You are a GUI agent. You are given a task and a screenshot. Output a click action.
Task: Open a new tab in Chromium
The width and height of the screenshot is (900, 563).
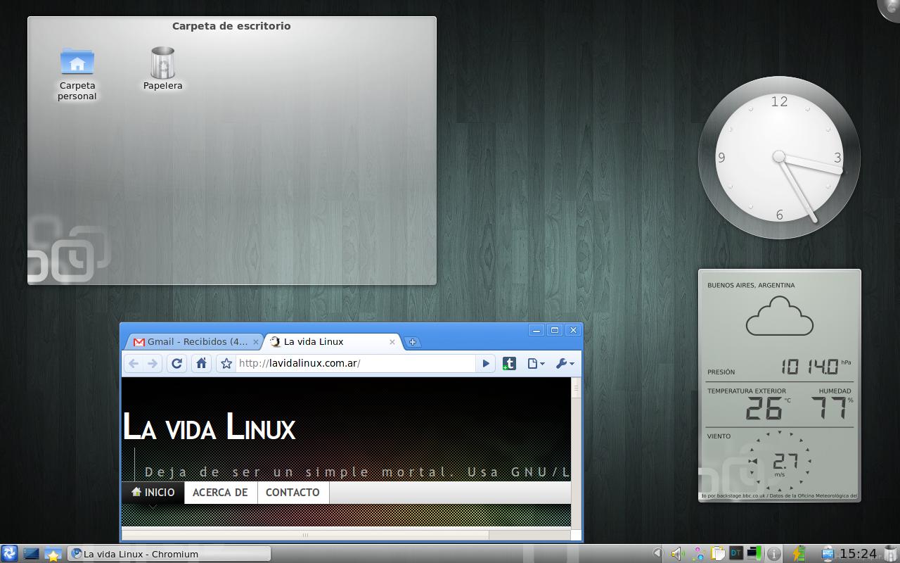[x=413, y=342]
